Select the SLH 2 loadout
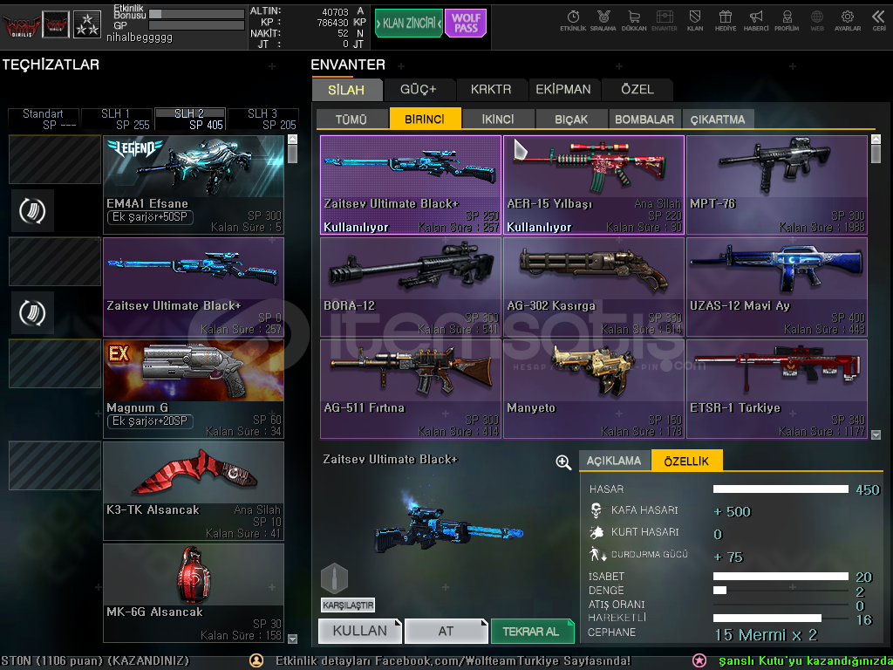893x670 pixels. pyautogui.click(x=190, y=119)
